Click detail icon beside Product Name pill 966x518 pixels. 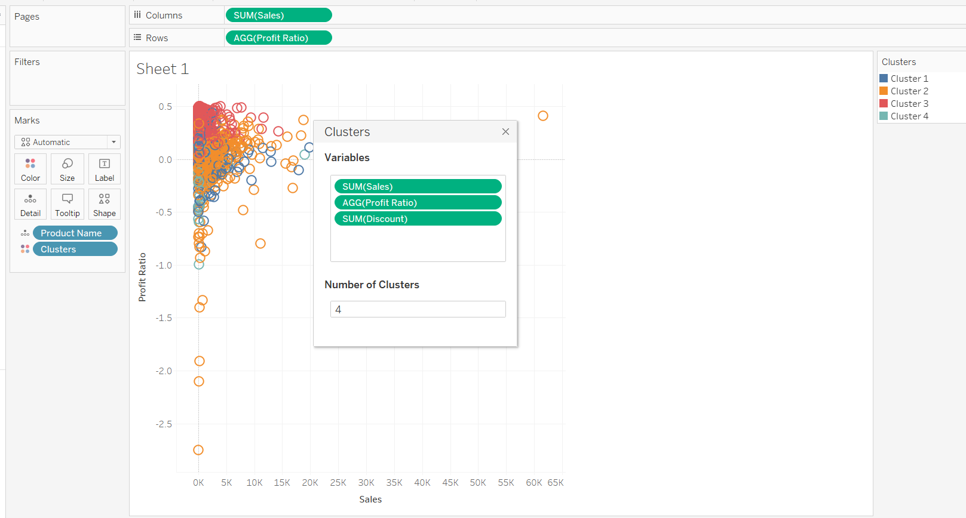click(x=25, y=233)
